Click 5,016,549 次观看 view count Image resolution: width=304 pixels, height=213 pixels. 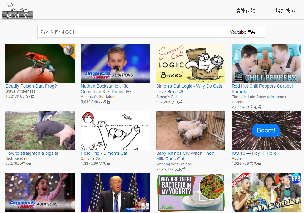95,102
